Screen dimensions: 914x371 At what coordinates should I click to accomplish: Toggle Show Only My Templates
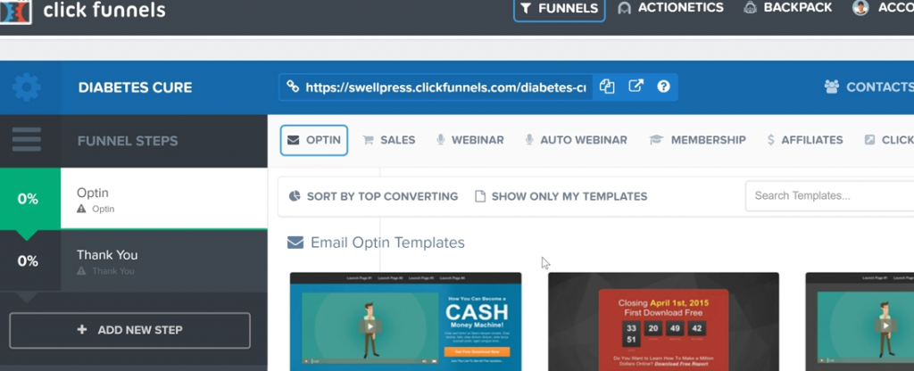tap(561, 196)
